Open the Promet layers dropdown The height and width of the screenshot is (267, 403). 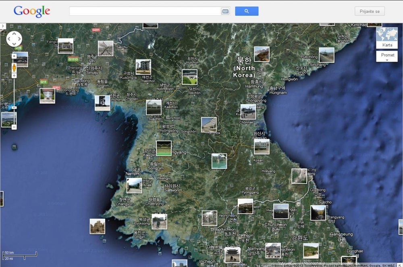(x=387, y=56)
